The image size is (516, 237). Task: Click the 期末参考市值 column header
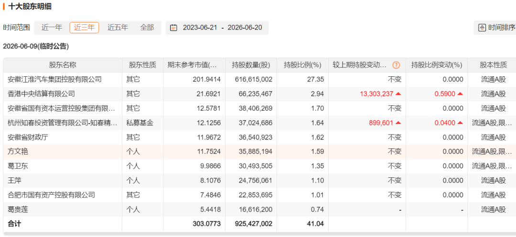[x=194, y=65]
